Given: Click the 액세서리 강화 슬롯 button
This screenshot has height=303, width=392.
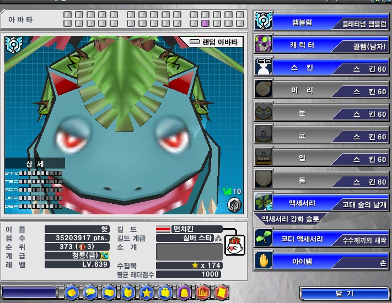Looking at the screenshot, I should (291, 219).
